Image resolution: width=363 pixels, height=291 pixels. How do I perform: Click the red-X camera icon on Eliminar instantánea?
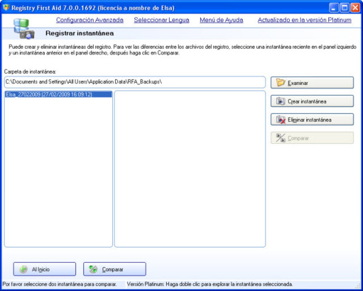[x=281, y=120]
